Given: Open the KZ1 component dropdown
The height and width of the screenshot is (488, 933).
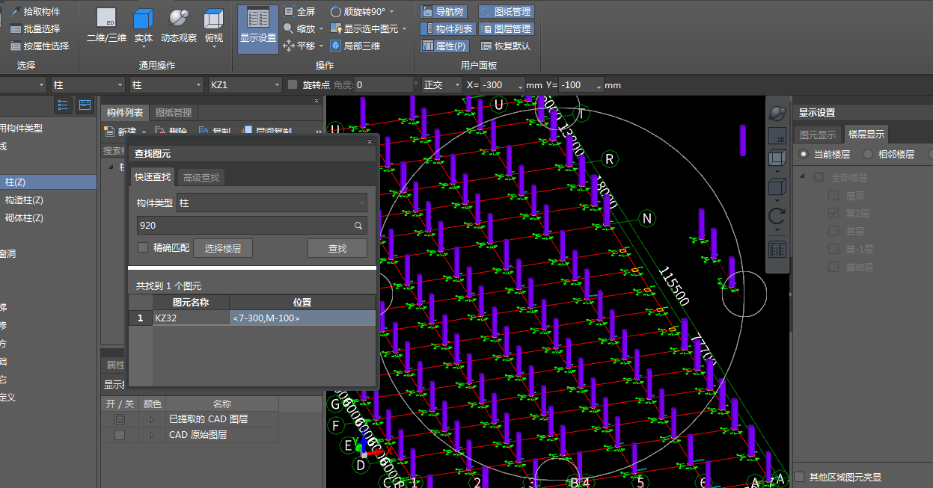Looking at the screenshot, I should click(x=245, y=84).
